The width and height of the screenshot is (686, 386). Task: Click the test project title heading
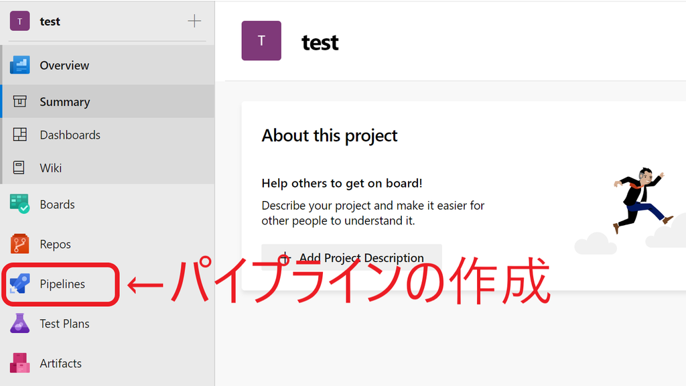pyautogui.click(x=320, y=42)
